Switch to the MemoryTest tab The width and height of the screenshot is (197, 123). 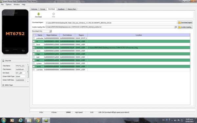click(x=72, y=9)
